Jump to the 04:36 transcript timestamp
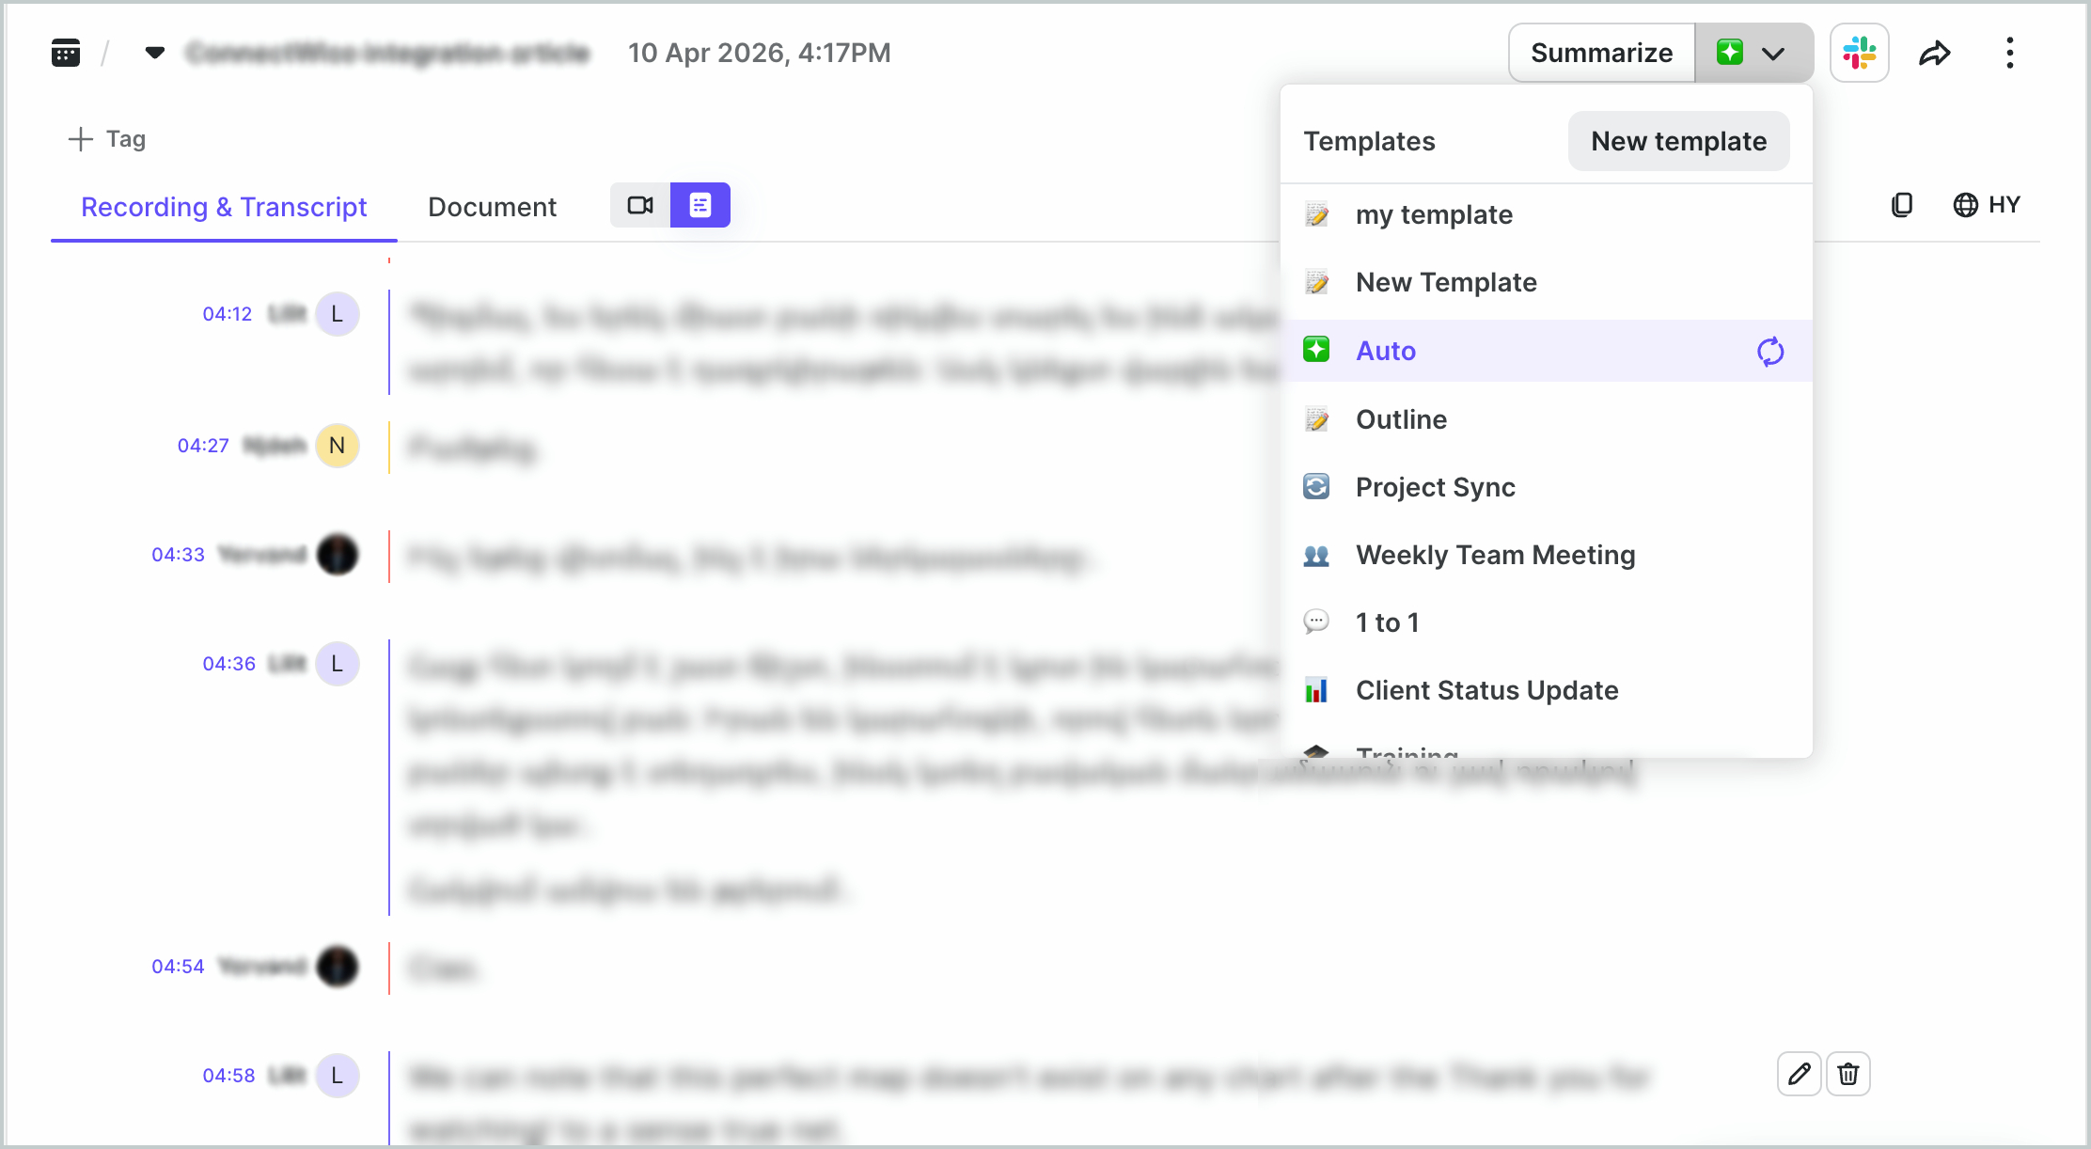 click(228, 664)
